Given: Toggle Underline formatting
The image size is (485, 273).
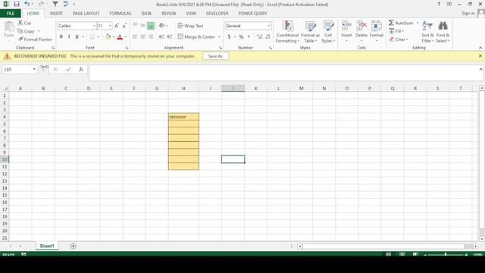Looking at the screenshot, I should click(77, 36).
